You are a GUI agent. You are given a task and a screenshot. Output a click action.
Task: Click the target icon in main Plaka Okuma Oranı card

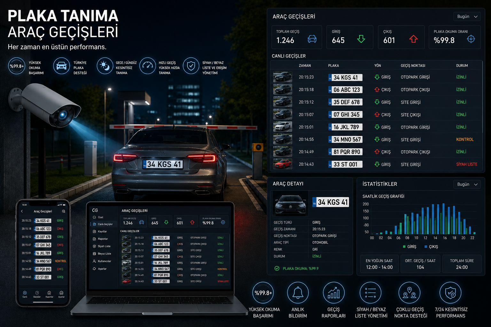pos(471,39)
